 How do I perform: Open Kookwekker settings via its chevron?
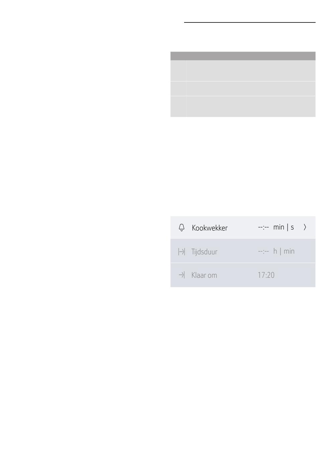point(305,227)
